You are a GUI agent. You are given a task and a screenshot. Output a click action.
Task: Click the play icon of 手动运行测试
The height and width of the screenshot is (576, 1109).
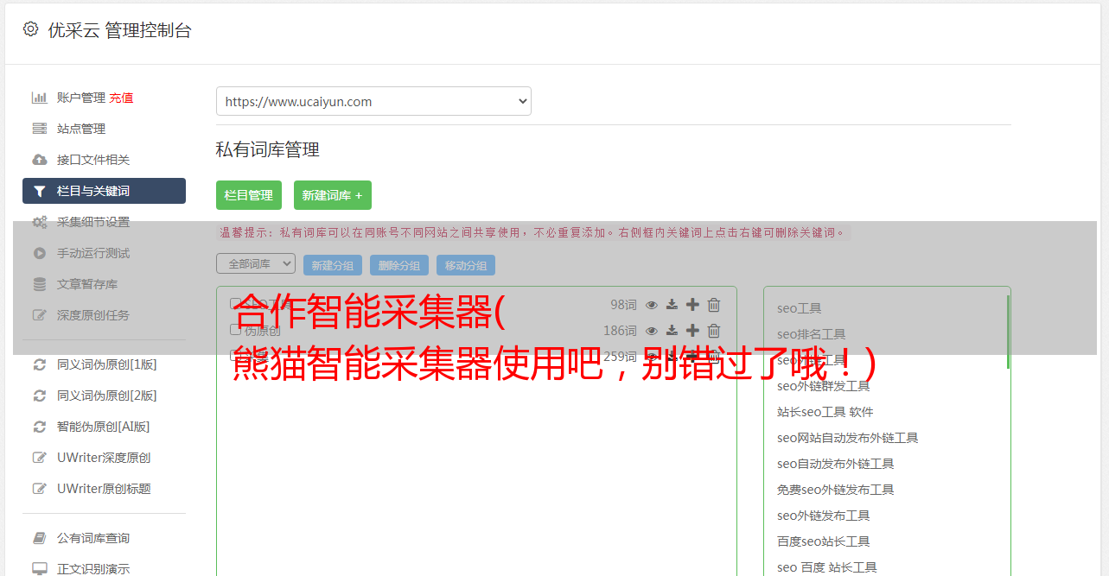pos(39,253)
